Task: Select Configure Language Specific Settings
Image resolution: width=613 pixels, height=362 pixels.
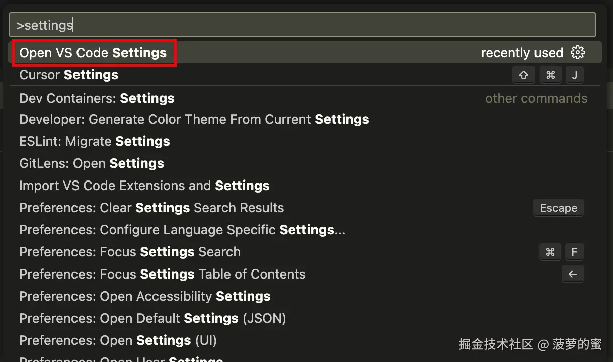Action: [182, 230]
